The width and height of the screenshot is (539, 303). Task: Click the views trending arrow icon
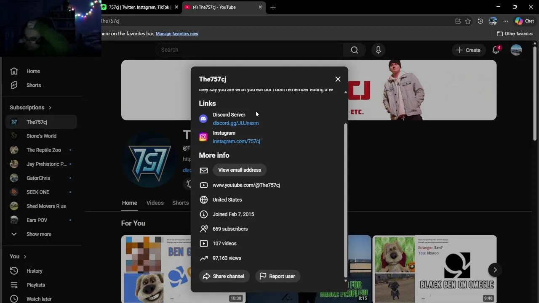204,258
